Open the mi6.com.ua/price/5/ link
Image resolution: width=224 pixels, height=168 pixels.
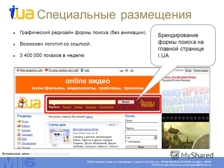[x=52, y=154]
